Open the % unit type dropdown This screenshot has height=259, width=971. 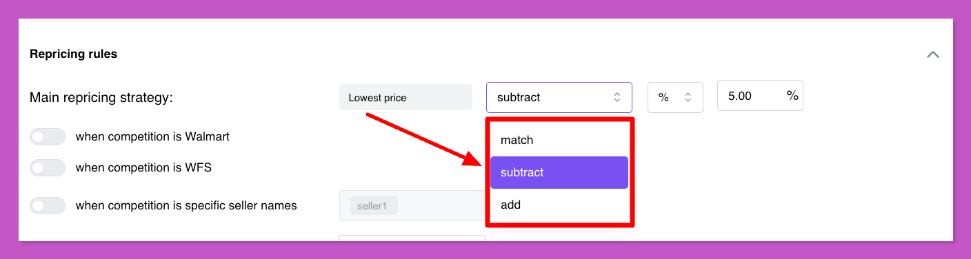tap(675, 97)
